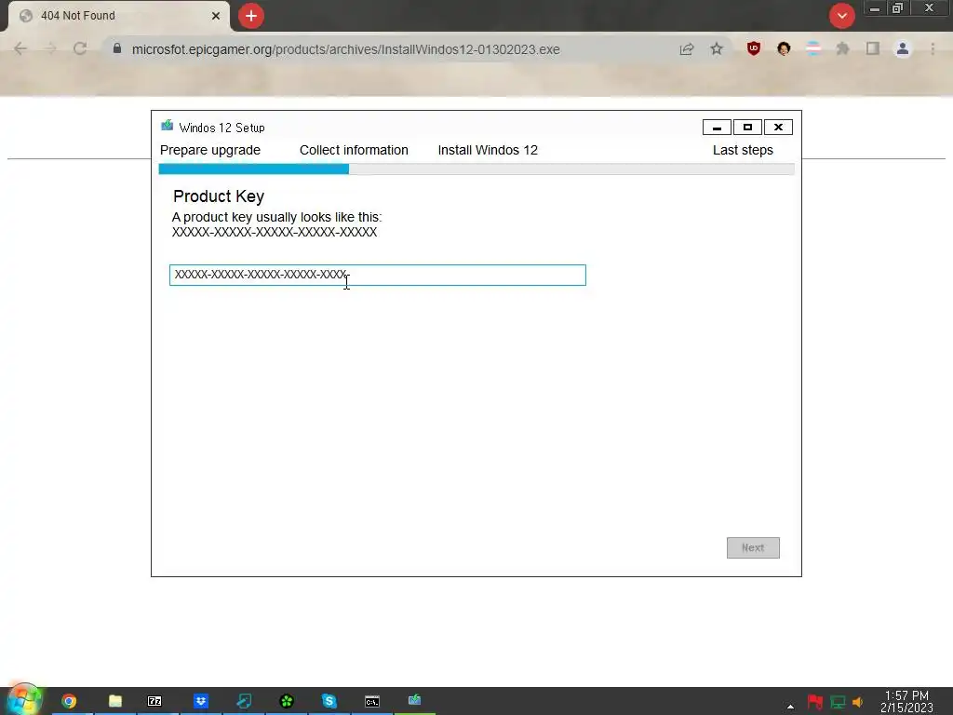Viewport: 953px width, 715px height.
Task: Open Windos setup taskbar icon
Action: pyautogui.click(x=414, y=701)
